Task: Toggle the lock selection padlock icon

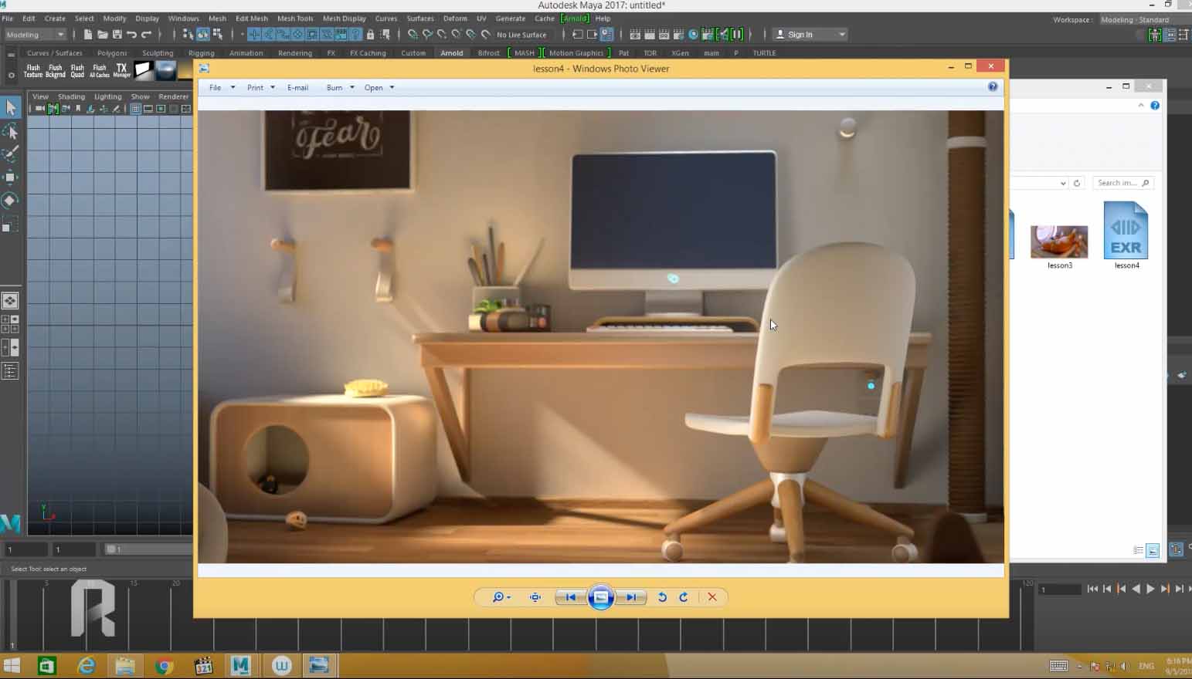Action: pyautogui.click(x=370, y=35)
